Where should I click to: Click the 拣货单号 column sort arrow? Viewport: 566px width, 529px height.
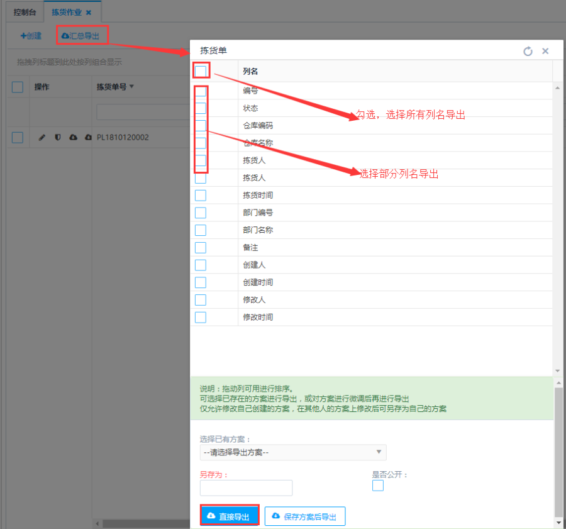131,87
